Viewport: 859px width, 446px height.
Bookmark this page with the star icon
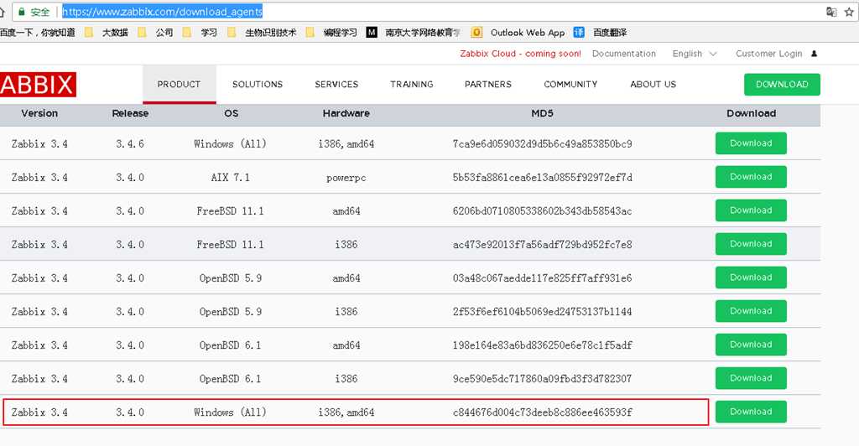click(849, 12)
